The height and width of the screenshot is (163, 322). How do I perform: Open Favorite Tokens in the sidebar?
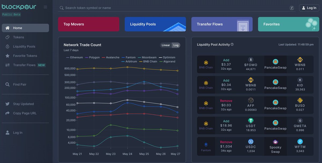coord(25,56)
